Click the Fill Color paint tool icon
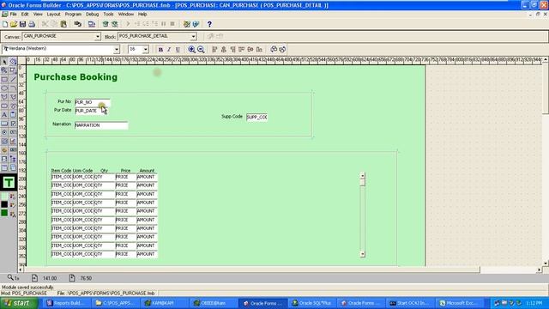The width and height of the screenshot is (549, 309). (13, 197)
